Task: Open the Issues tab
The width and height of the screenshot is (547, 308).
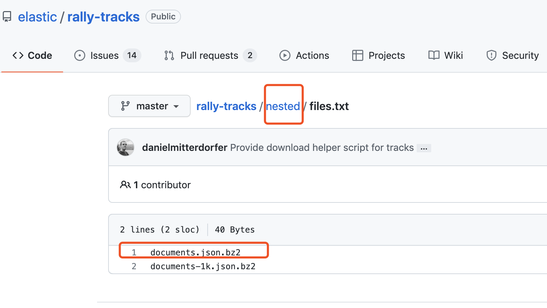Action: (104, 55)
